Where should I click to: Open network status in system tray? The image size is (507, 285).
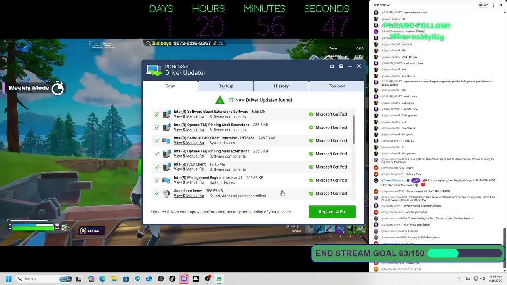[x=477, y=279]
